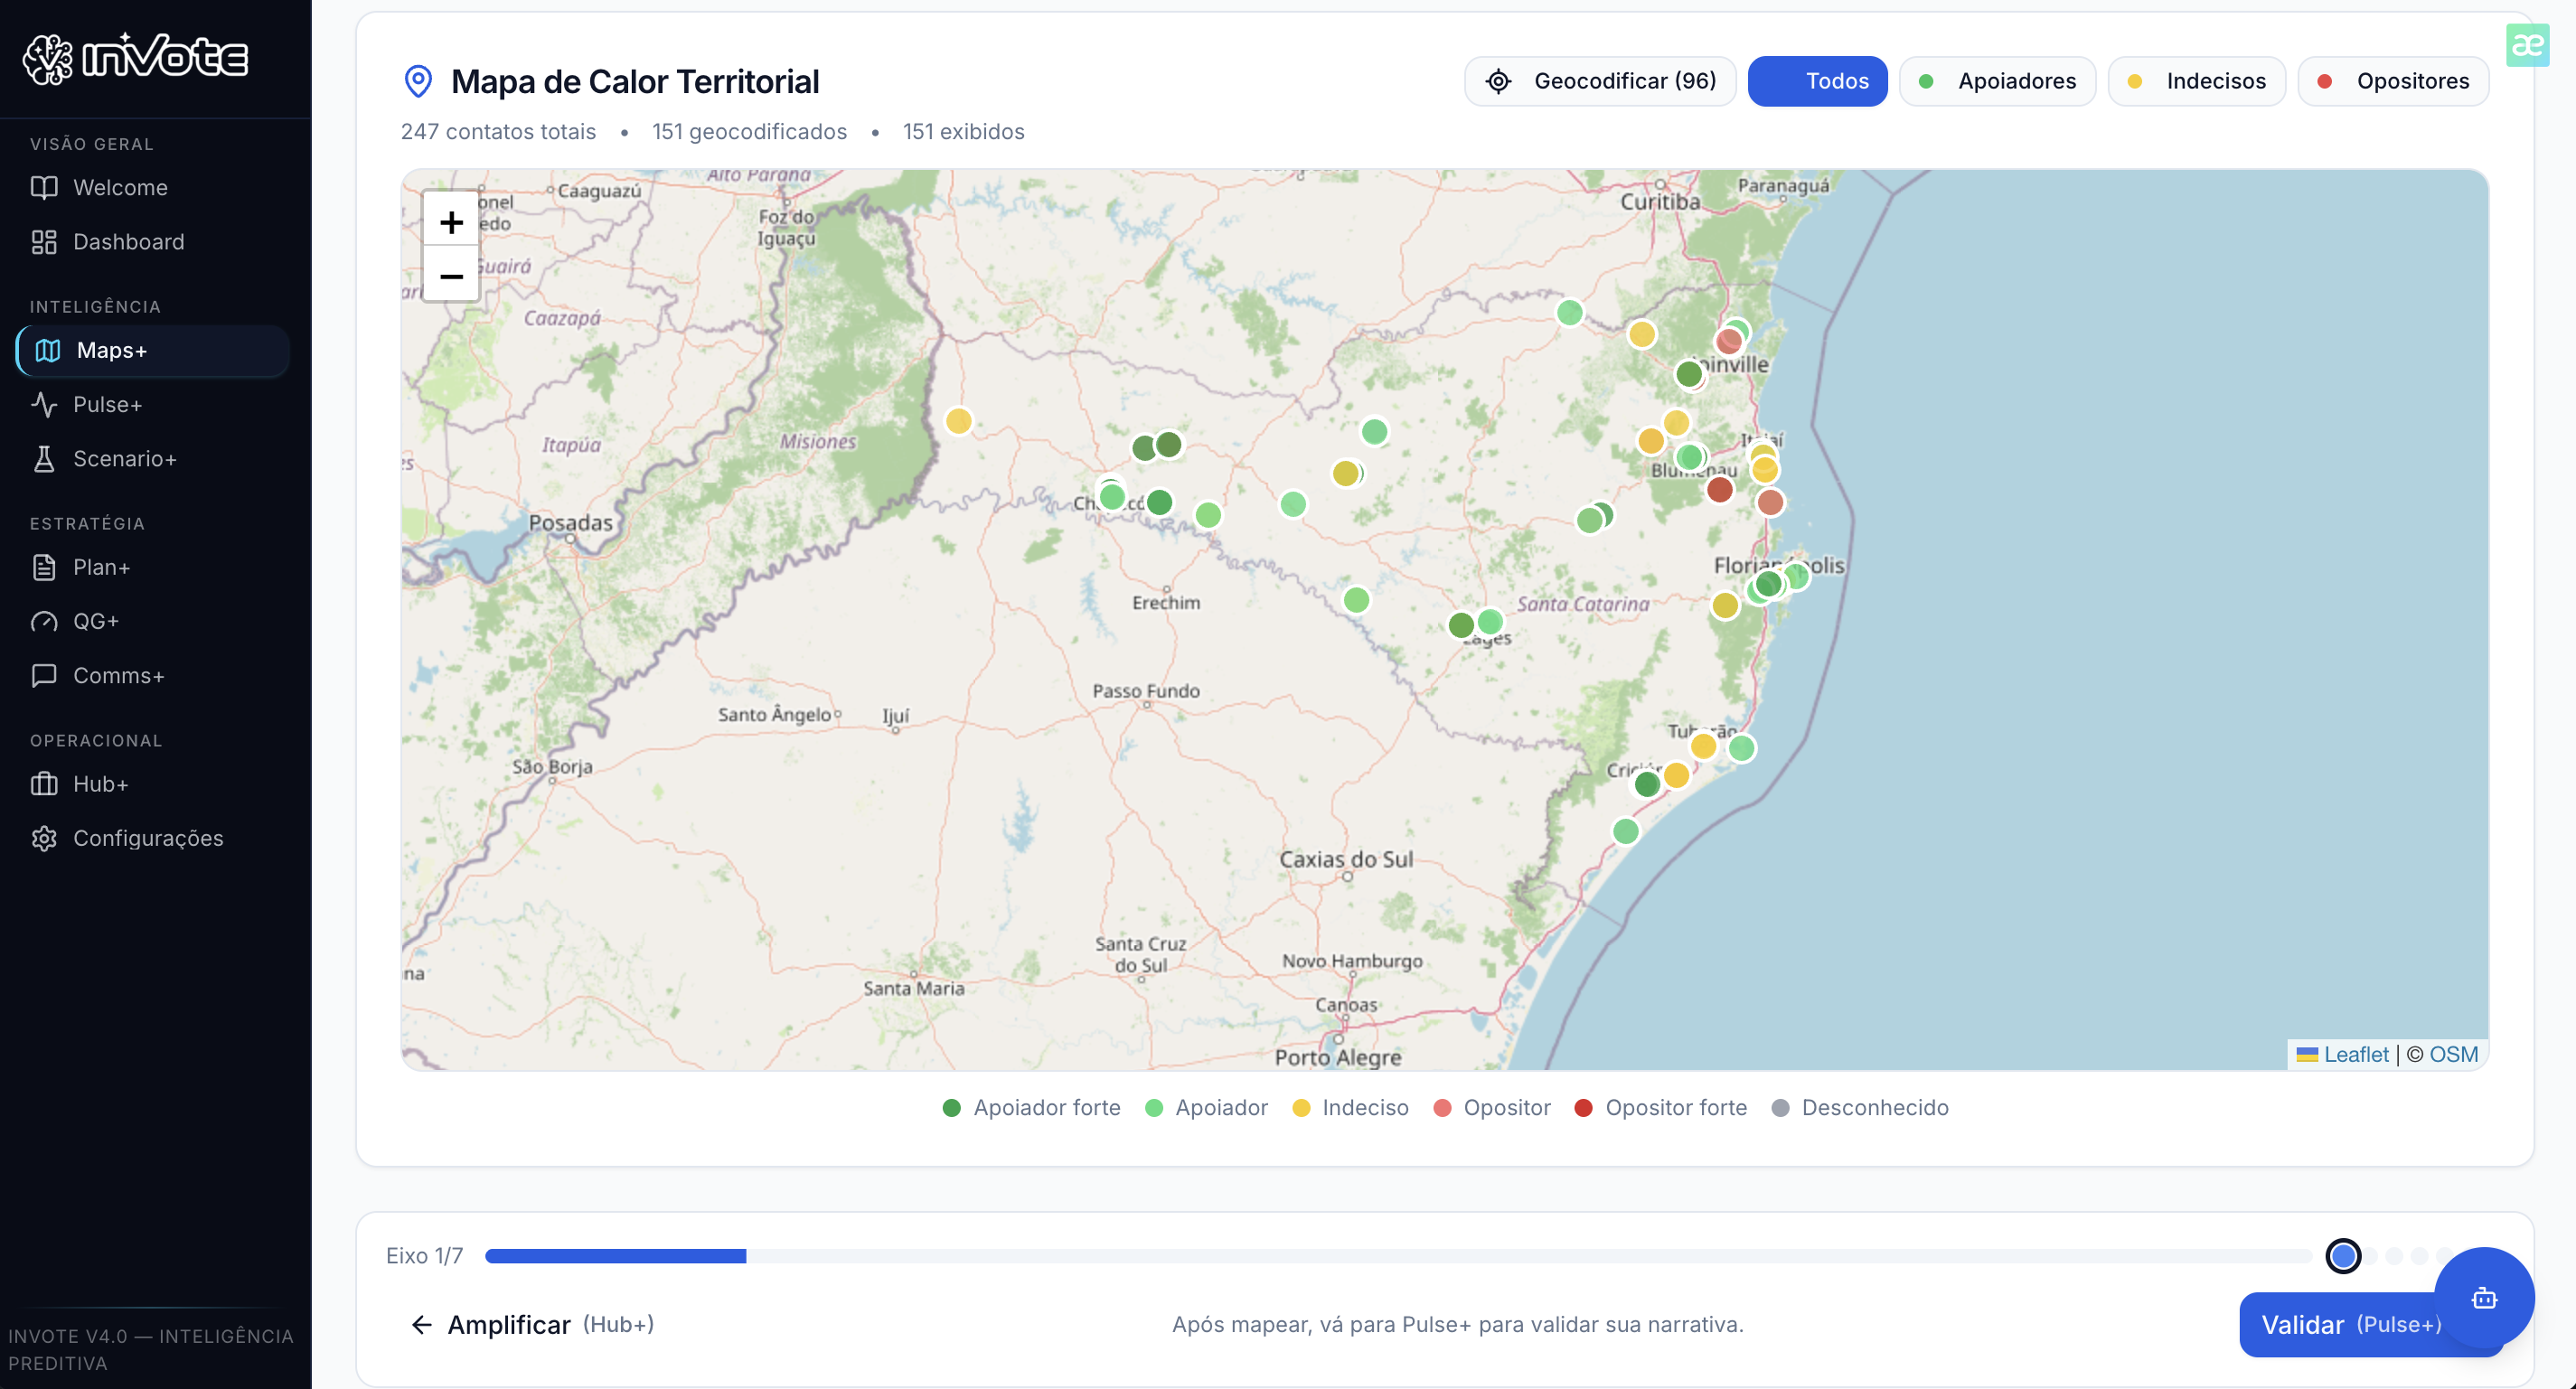2576x1389 pixels.
Task: Click the Comms+ speech bubble icon
Action: pos(44,676)
